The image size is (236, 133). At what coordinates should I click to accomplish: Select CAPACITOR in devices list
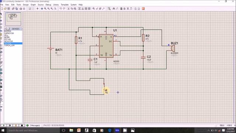coord(13,33)
